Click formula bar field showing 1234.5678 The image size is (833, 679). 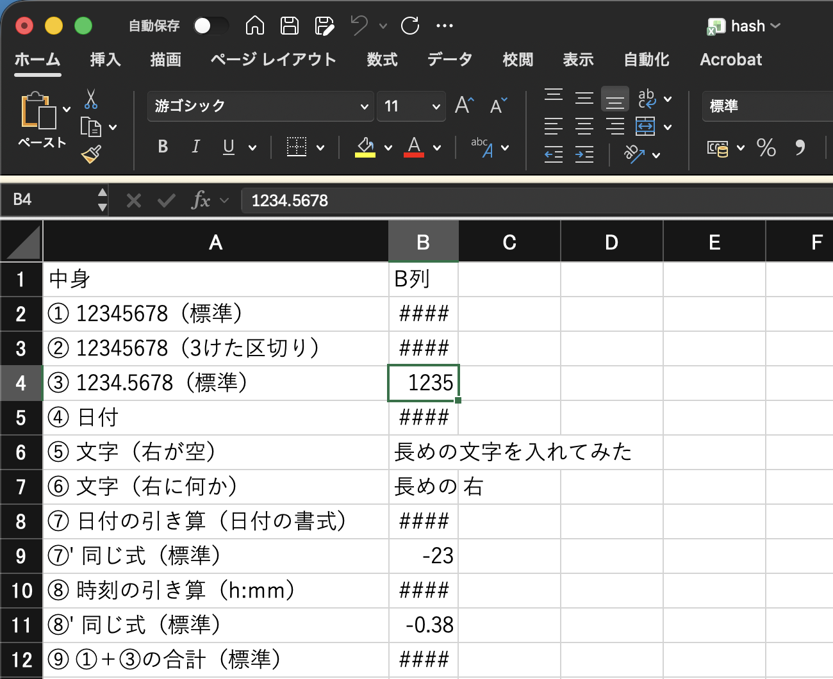click(x=537, y=200)
